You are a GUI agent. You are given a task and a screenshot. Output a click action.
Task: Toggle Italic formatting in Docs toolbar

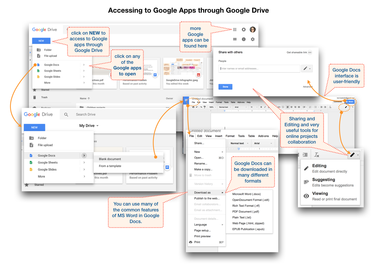265,107
